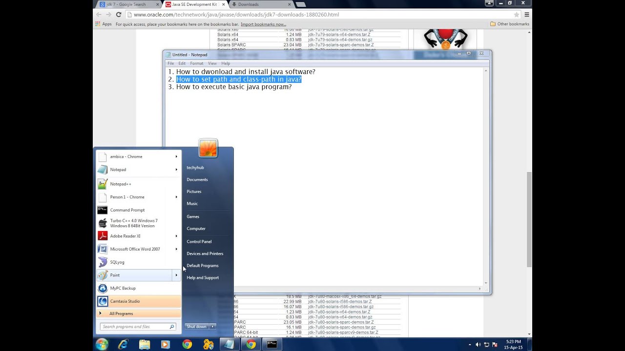Expand Word 2007 jump list arrow
This screenshot has width=625, height=351.
176,249
